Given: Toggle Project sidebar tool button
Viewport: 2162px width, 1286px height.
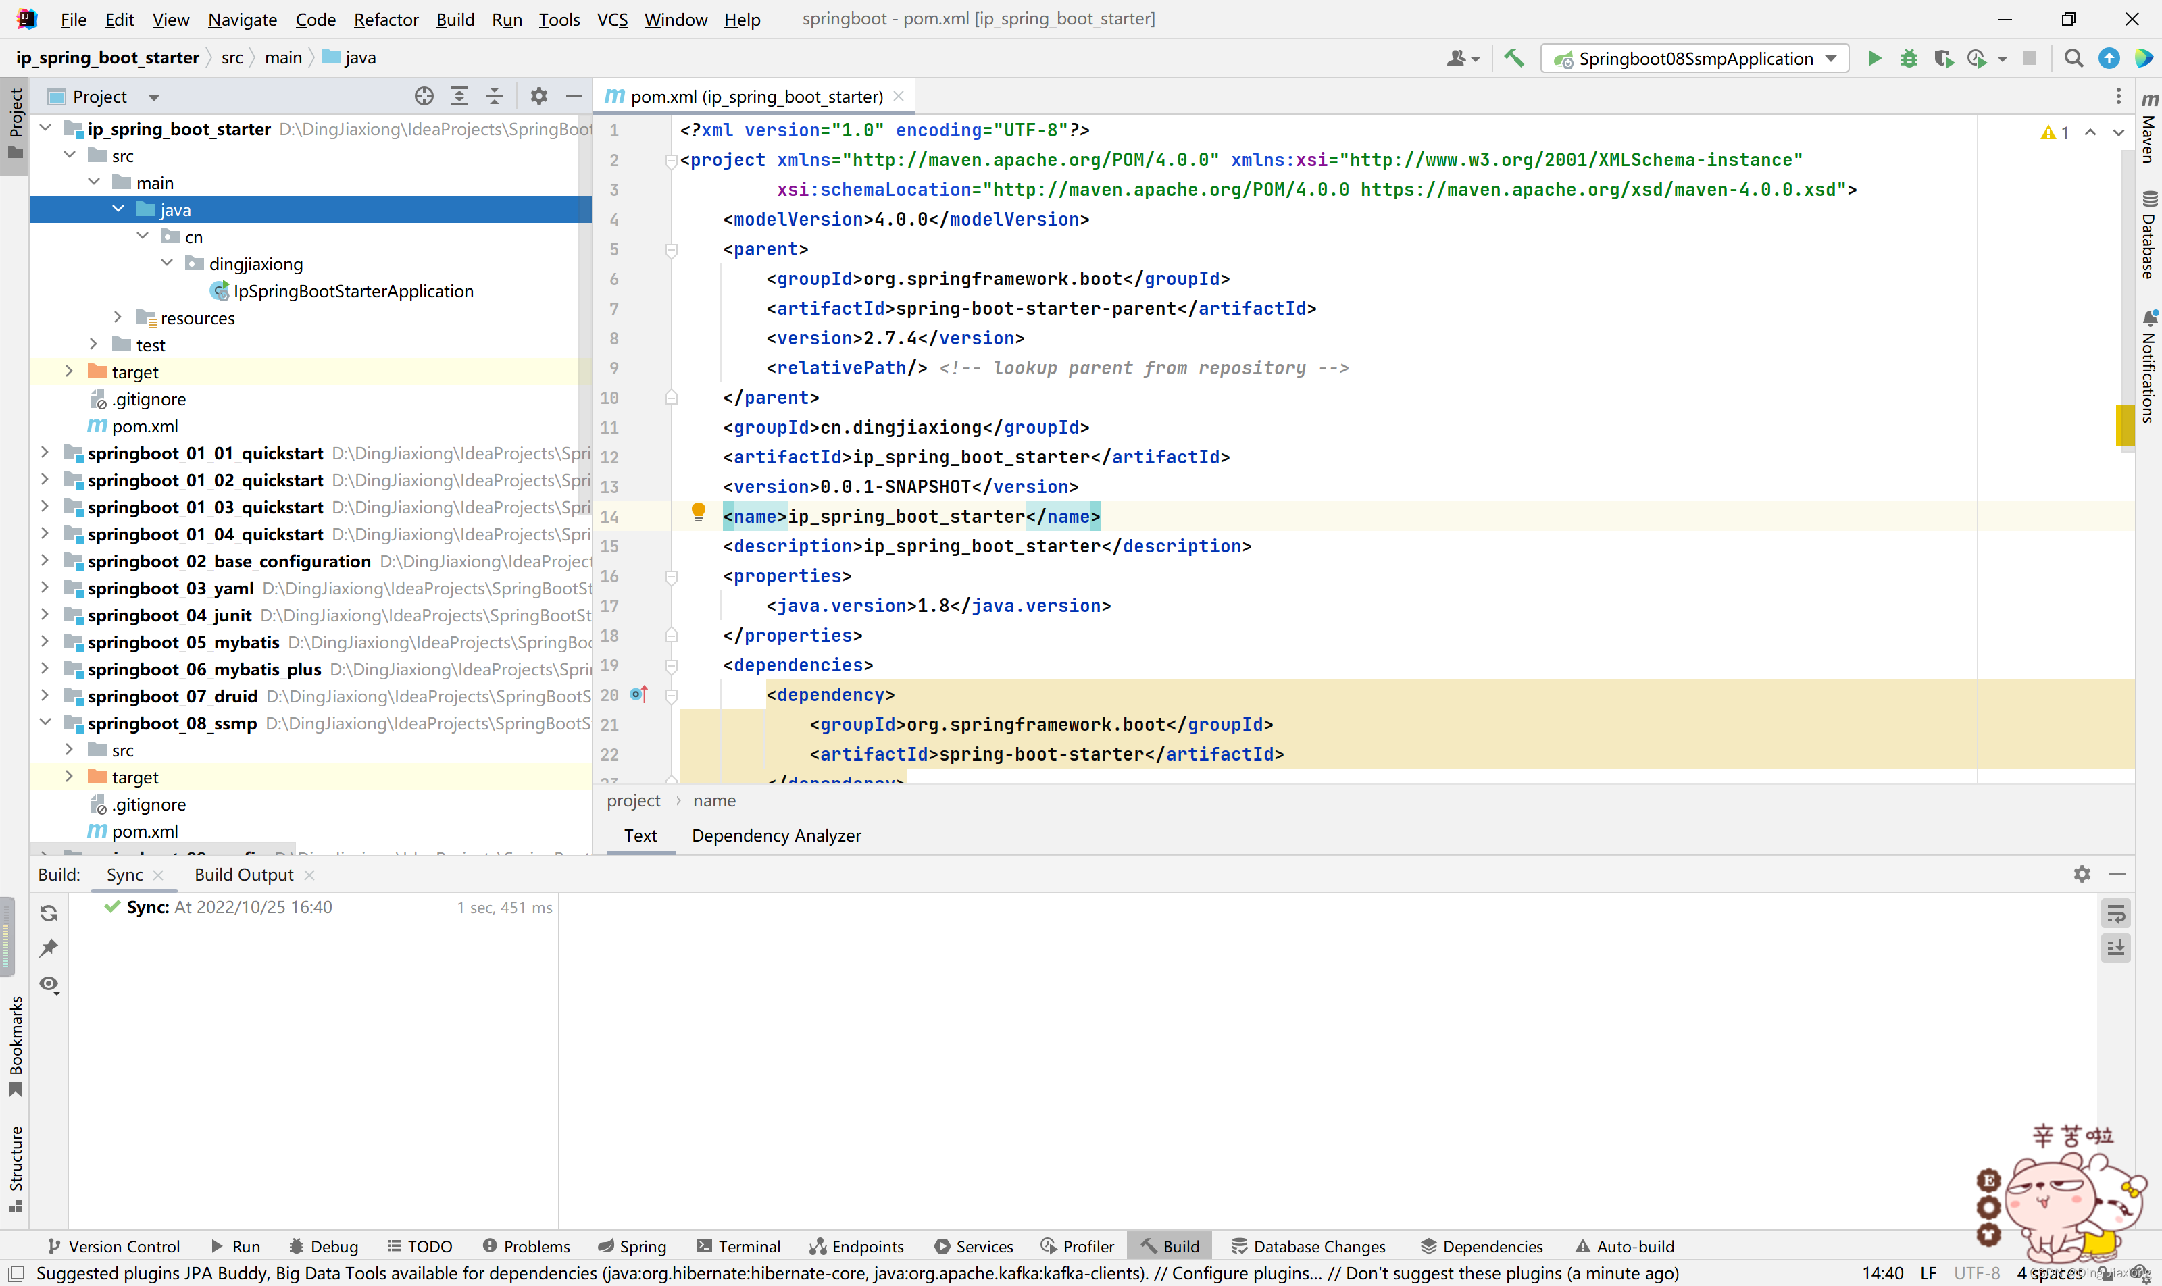Looking at the screenshot, I should (15, 126).
